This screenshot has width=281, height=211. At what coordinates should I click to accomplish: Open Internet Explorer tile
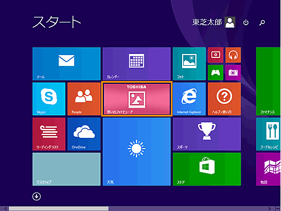click(x=189, y=99)
